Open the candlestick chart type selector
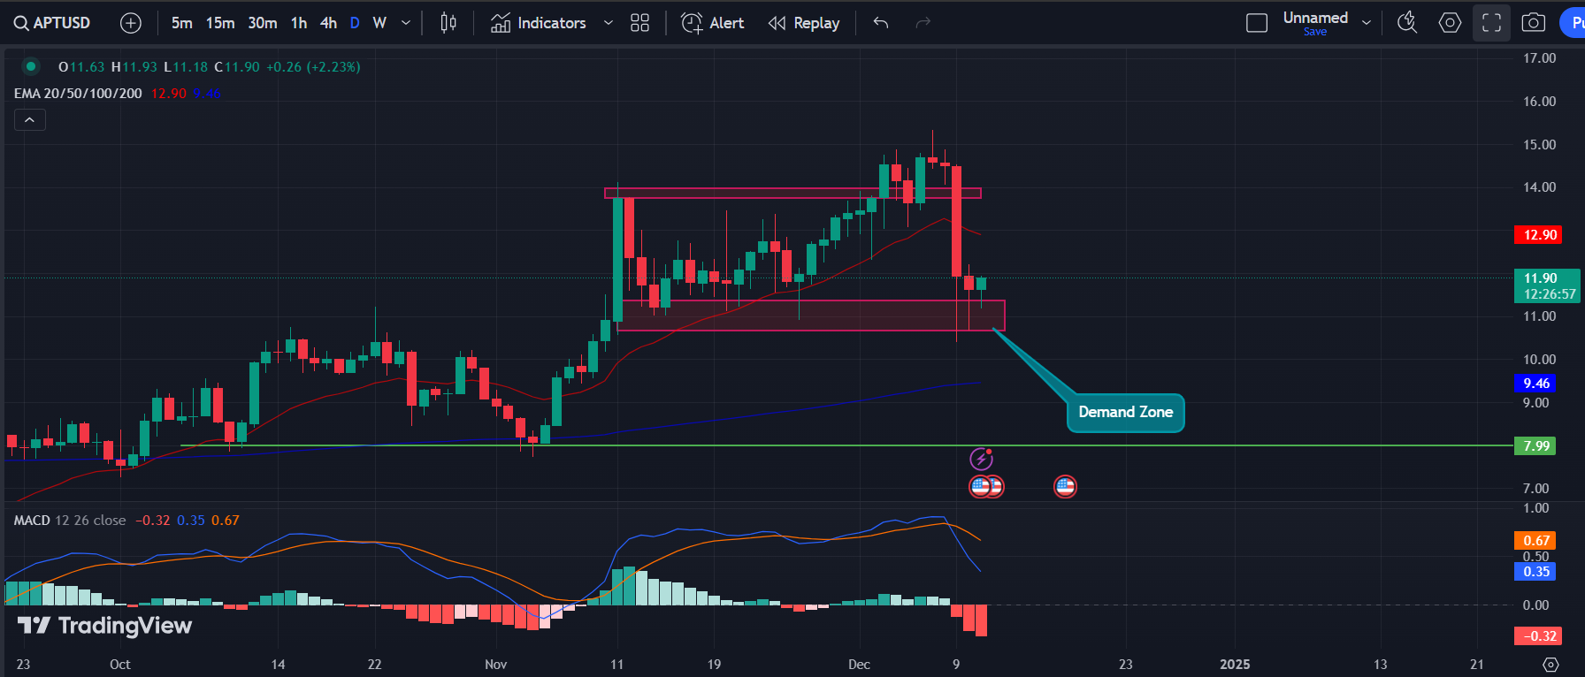1585x677 pixels. click(x=448, y=23)
